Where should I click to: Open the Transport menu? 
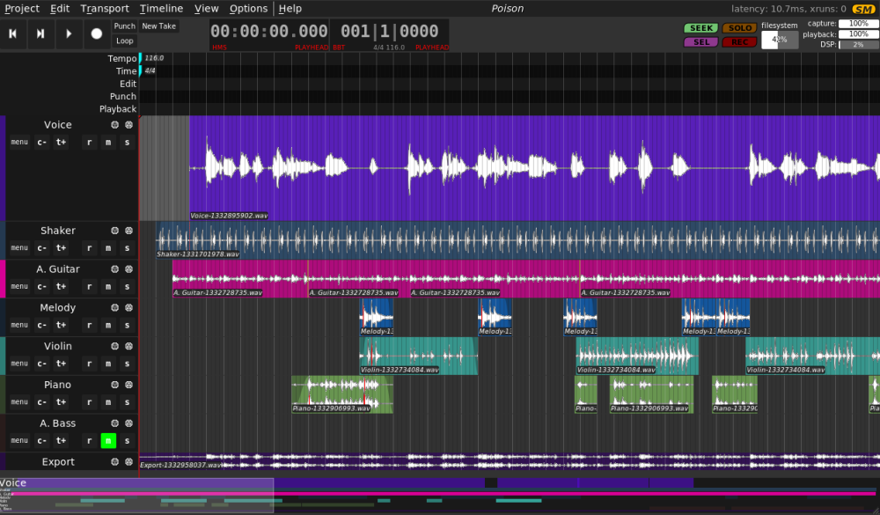(x=104, y=8)
